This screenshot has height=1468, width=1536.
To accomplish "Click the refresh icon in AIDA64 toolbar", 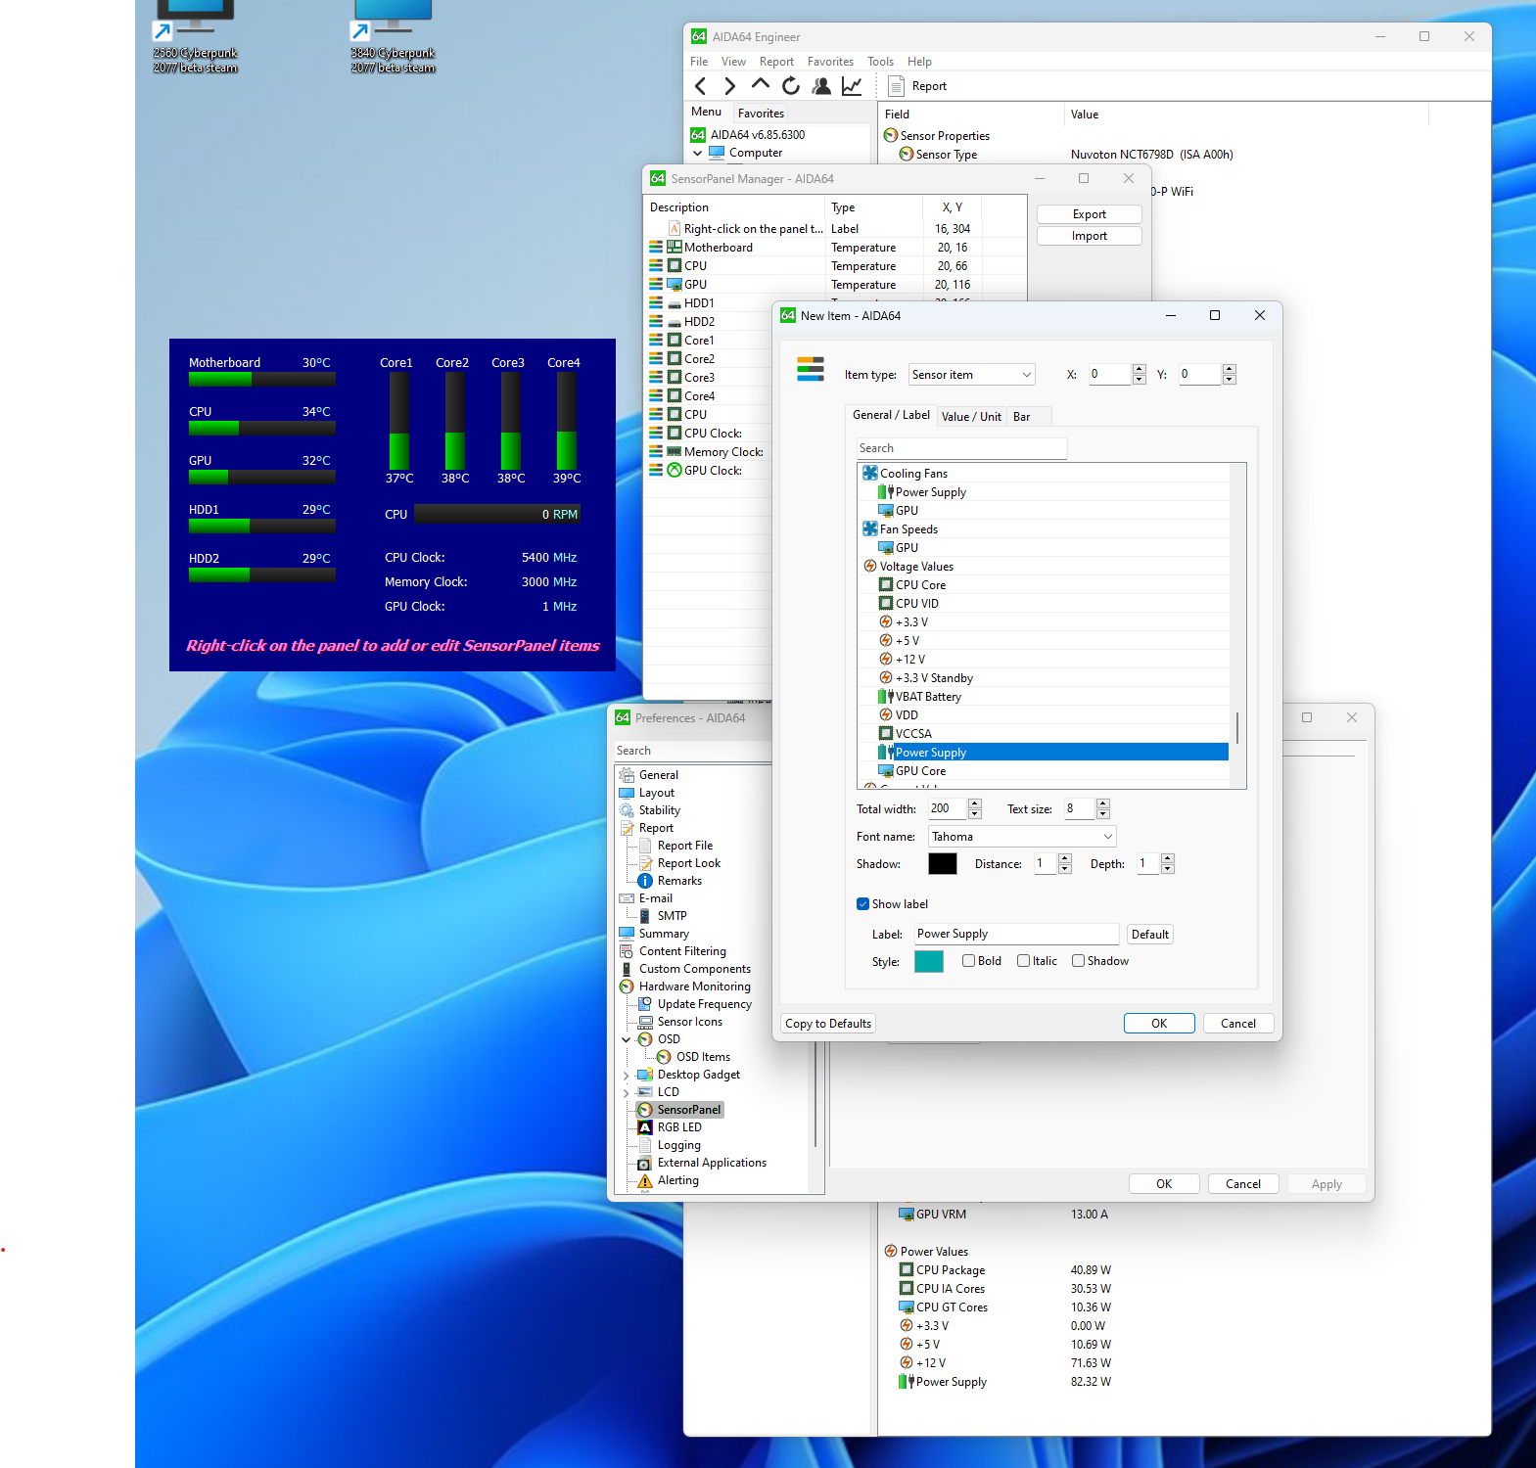I will [790, 86].
